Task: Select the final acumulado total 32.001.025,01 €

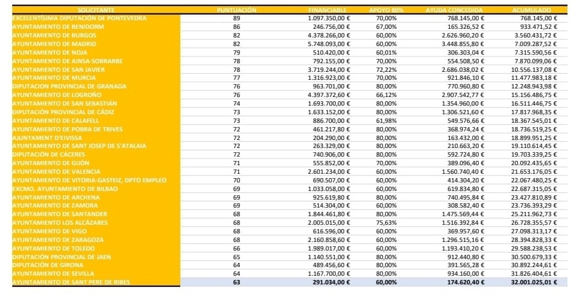Action: click(x=534, y=282)
